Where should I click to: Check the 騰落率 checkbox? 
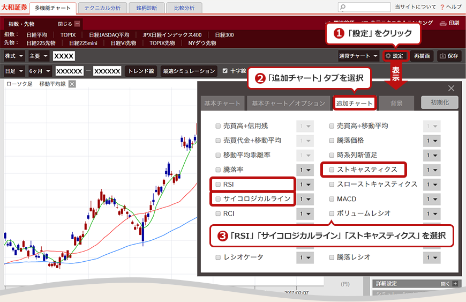point(218,170)
